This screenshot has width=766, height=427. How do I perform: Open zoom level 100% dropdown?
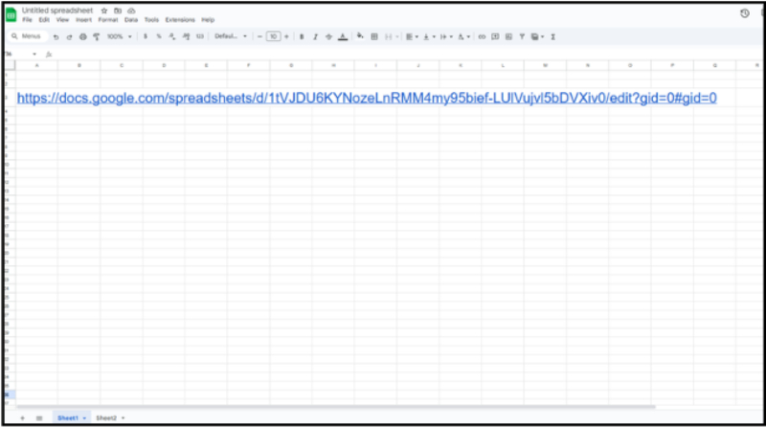pos(119,36)
